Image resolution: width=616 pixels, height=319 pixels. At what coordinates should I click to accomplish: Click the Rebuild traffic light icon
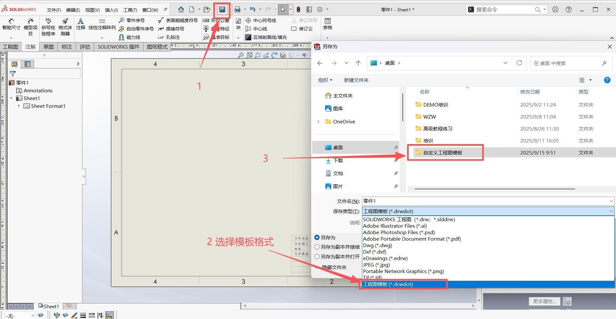298,9
